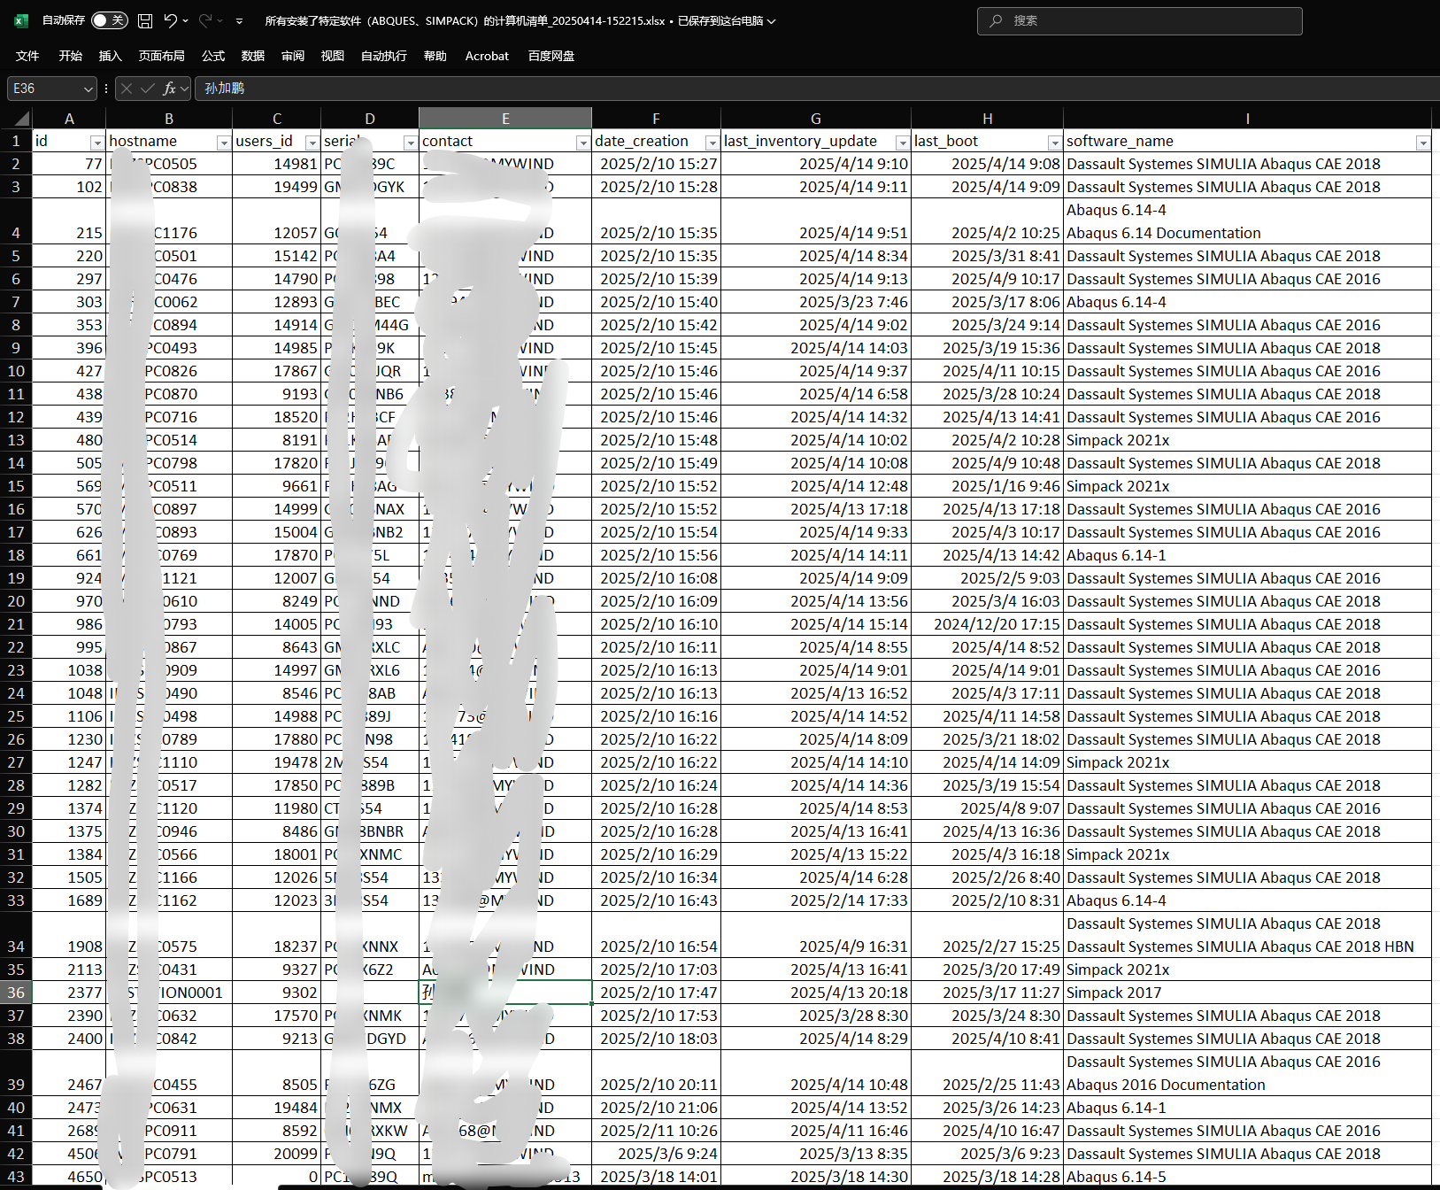Expand the Name Box dropdown arrow

tap(88, 89)
